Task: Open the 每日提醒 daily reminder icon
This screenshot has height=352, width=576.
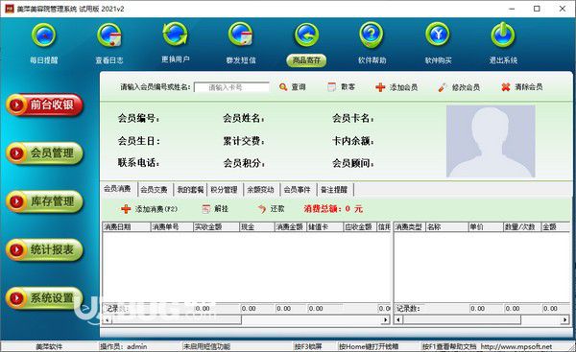Action: pos(44,35)
